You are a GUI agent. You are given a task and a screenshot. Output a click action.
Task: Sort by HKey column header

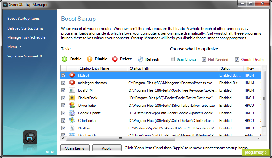point(251,68)
